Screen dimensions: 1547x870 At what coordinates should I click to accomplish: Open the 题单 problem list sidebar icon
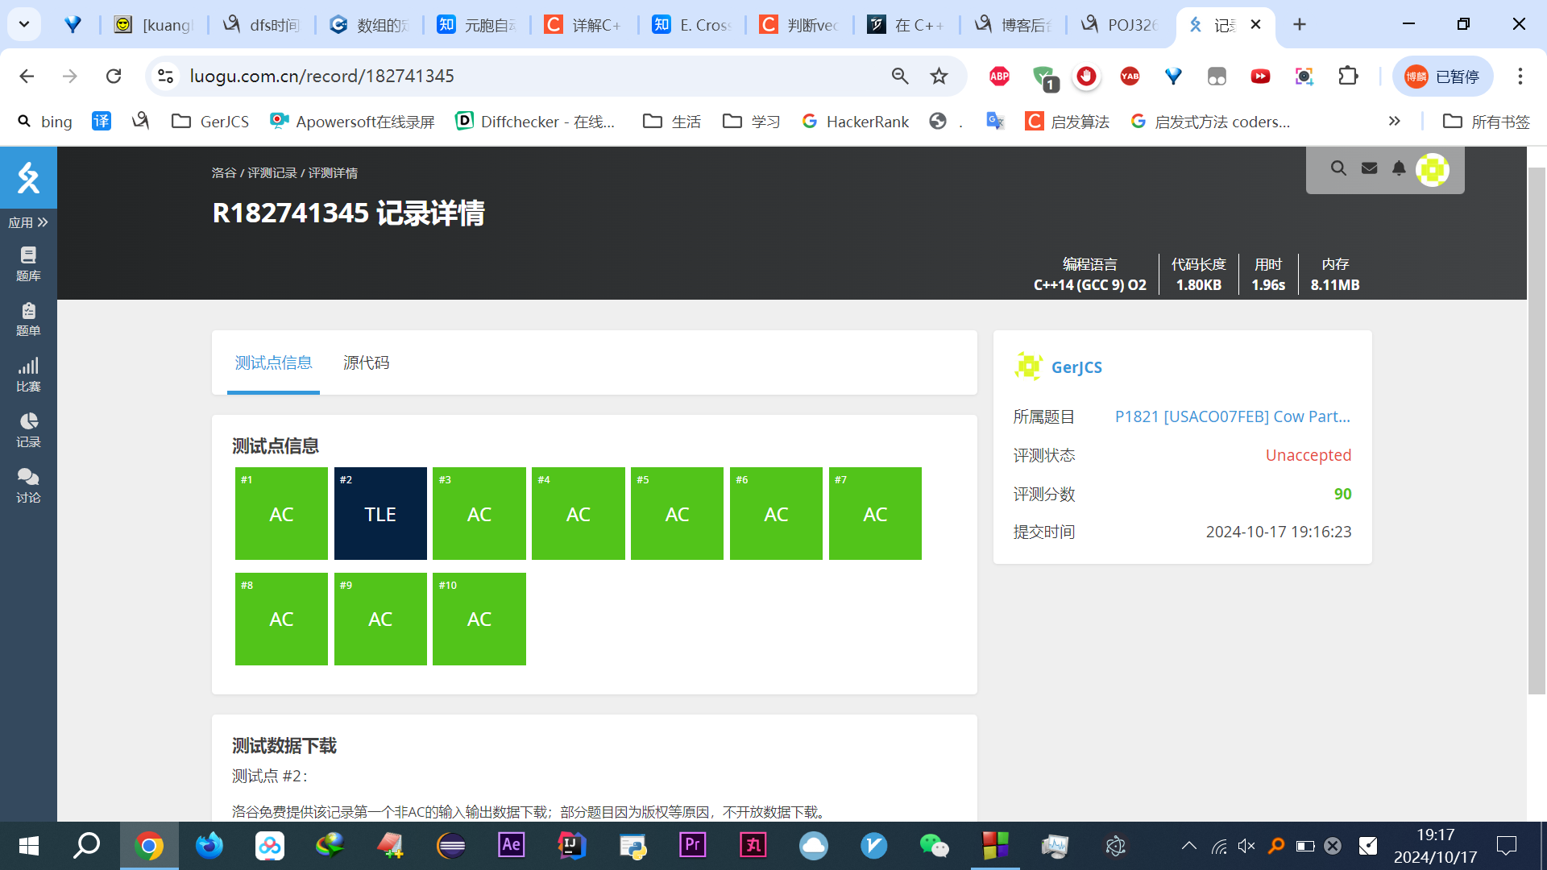28,319
